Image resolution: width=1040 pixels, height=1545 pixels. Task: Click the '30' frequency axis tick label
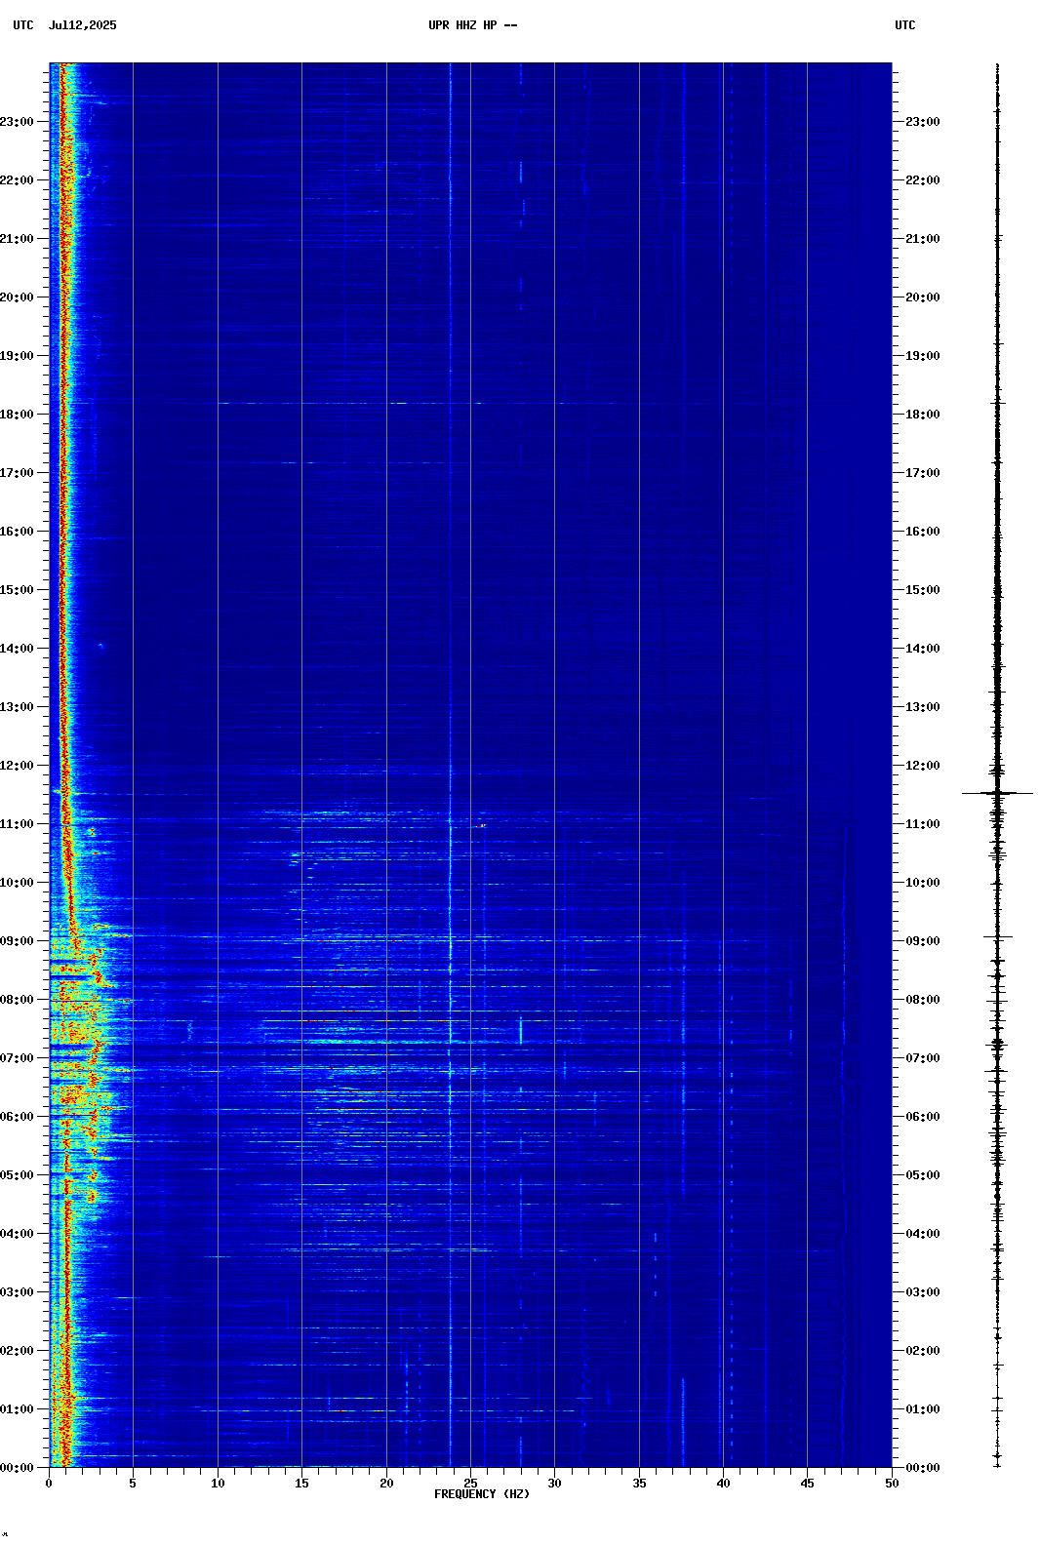click(554, 1484)
